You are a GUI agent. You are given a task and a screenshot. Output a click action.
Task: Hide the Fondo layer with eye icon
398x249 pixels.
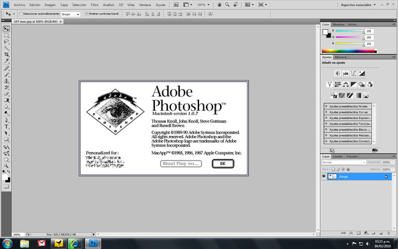pyautogui.click(x=324, y=176)
